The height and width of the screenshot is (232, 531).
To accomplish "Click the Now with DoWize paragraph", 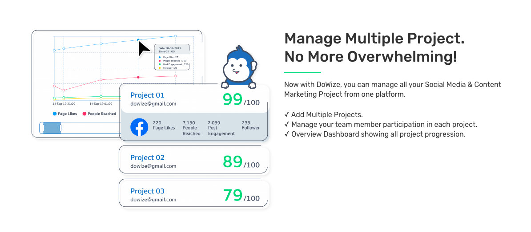I will coord(393,89).
